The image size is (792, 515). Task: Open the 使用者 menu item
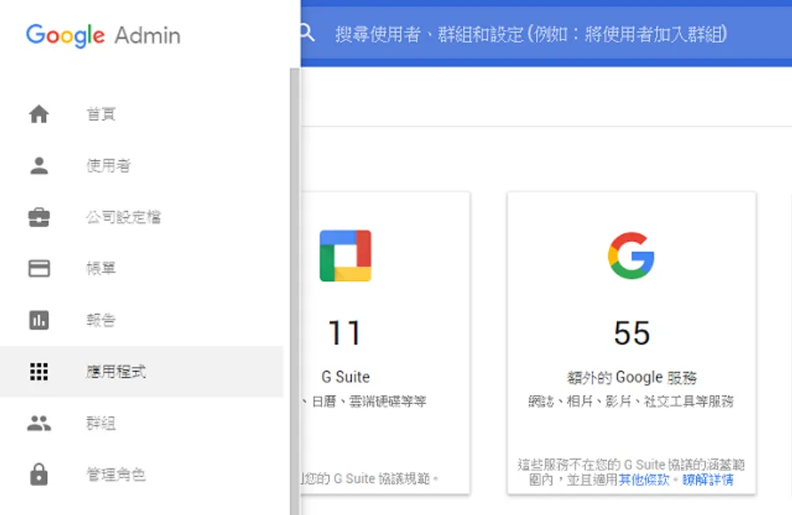coord(142,166)
